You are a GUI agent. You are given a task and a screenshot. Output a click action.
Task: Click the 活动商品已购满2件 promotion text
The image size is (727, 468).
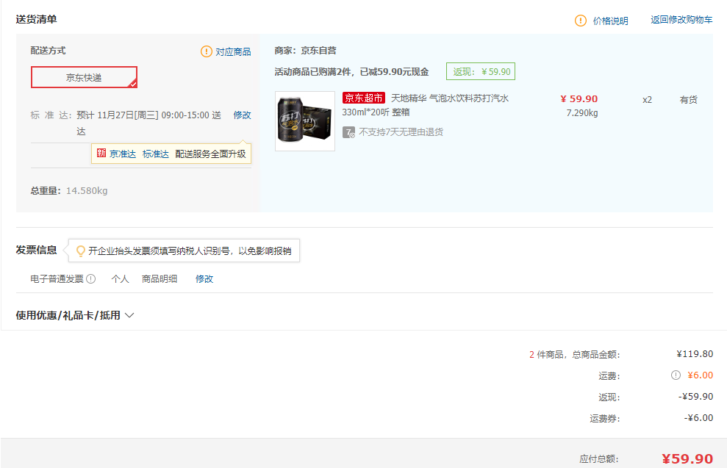351,72
